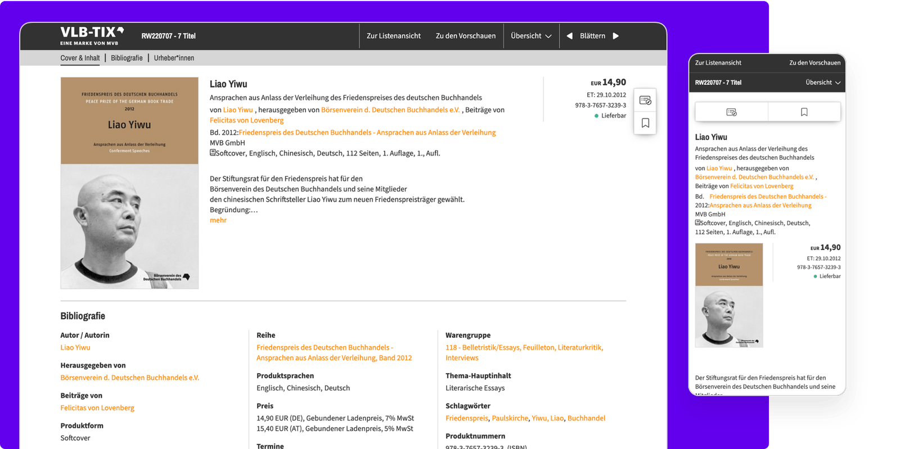Go to Zu den Vorschauen in desktop header
This screenshot has height=449, width=900.
coord(466,36)
